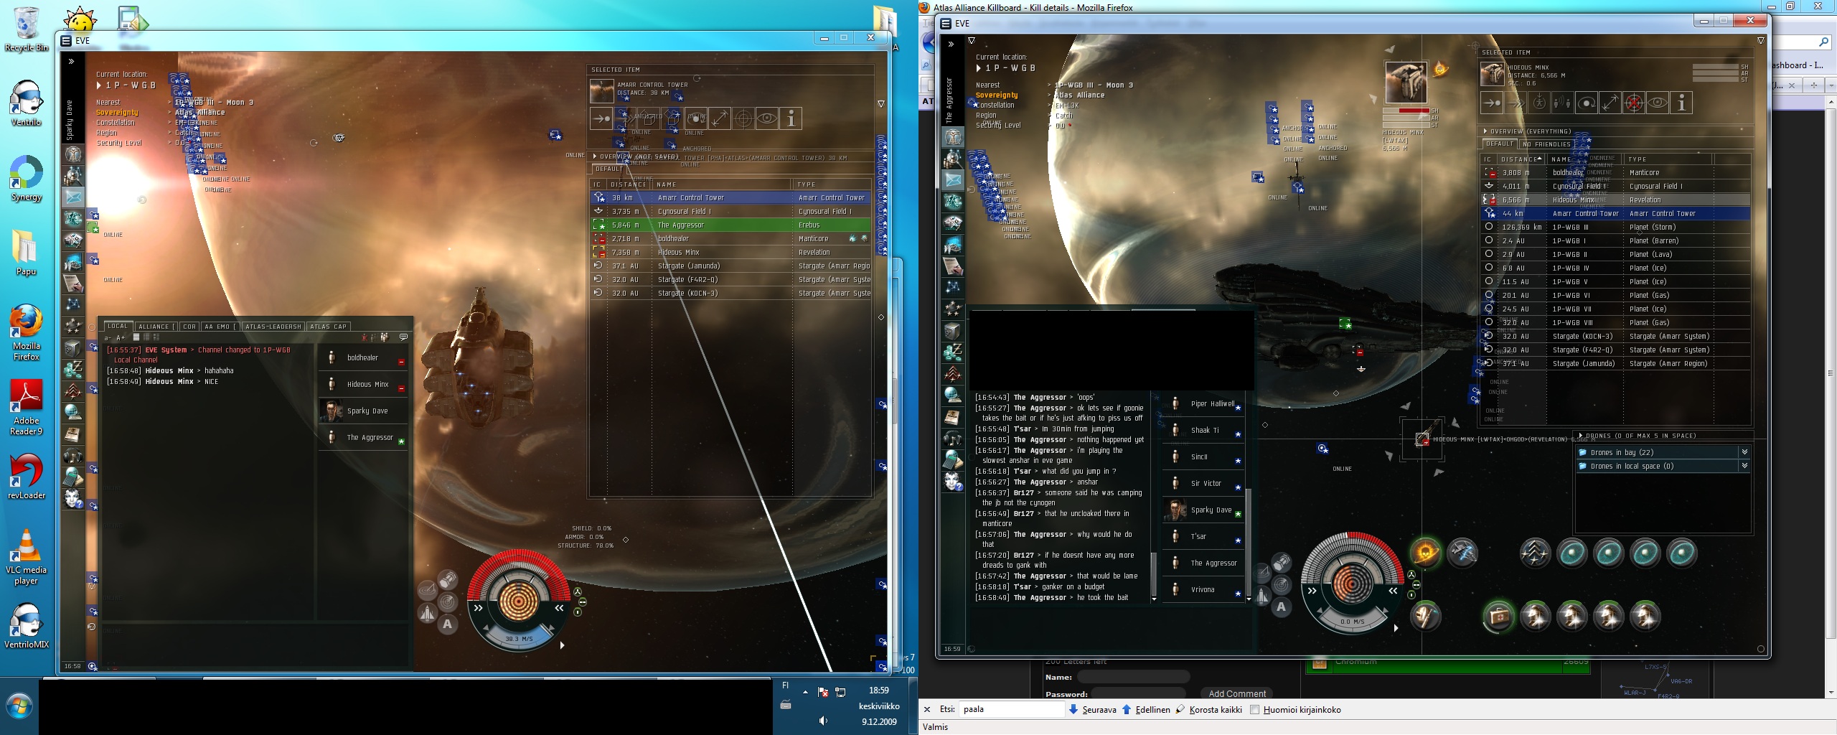1837x735 pixels.
Task: Switch to Cor chat tab
Action: pos(189,326)
